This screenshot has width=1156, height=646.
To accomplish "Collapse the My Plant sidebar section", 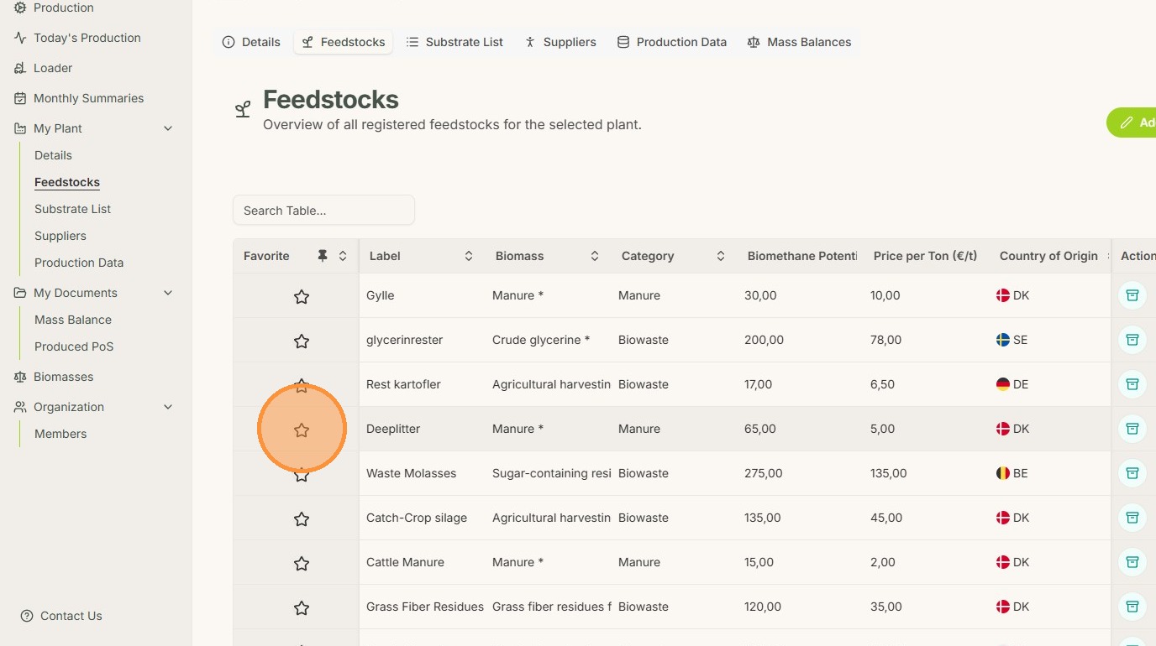I will 168,128.
